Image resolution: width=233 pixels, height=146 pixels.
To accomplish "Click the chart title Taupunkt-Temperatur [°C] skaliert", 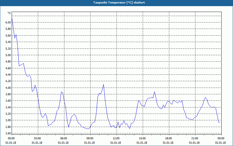I will (119, 3).
